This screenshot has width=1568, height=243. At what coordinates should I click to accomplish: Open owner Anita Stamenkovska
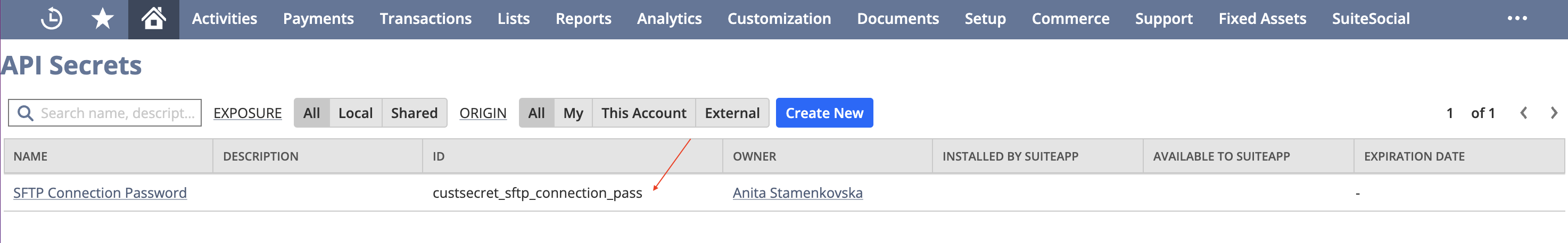(797, 192)
